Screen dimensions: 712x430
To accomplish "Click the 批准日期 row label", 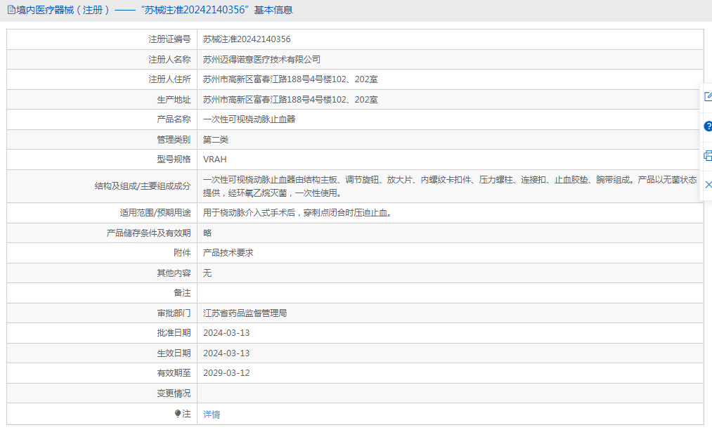I will [174, 333].
